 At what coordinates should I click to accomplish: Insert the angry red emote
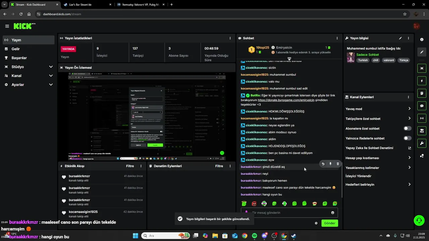[x=254, y=204]
